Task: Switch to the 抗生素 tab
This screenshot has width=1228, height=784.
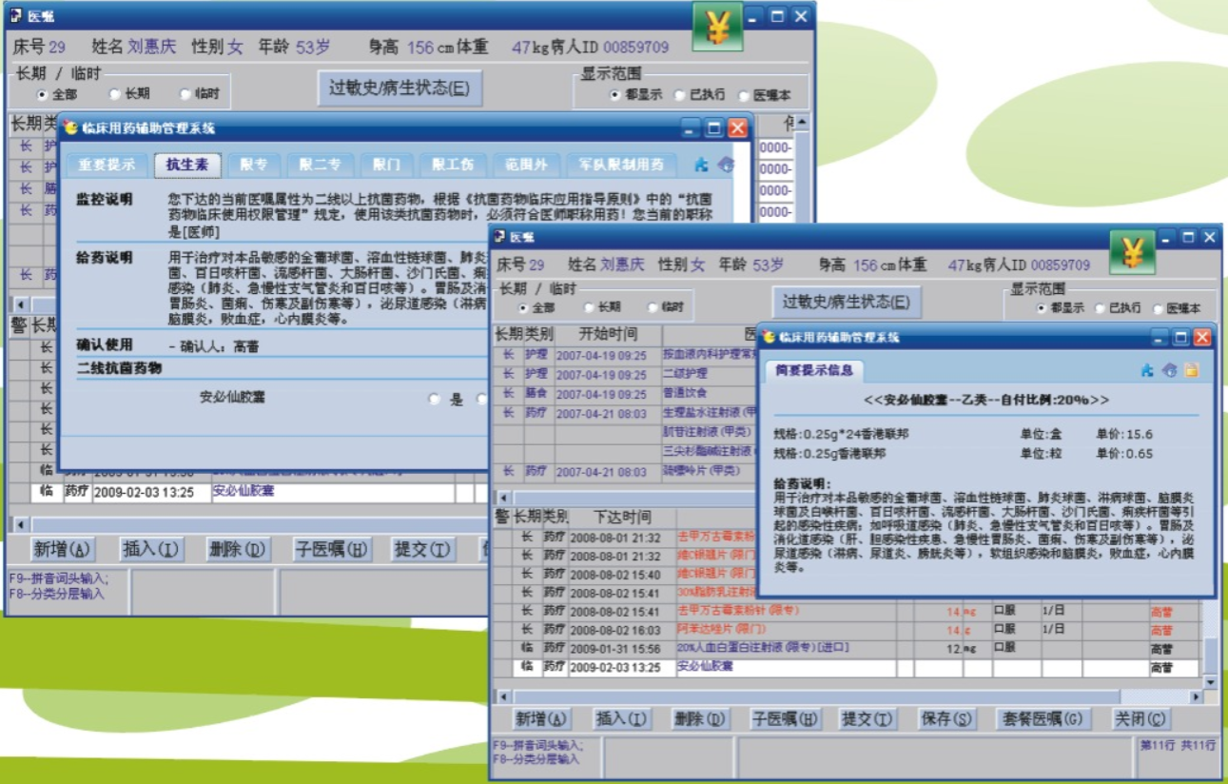Action: (187, 165)
